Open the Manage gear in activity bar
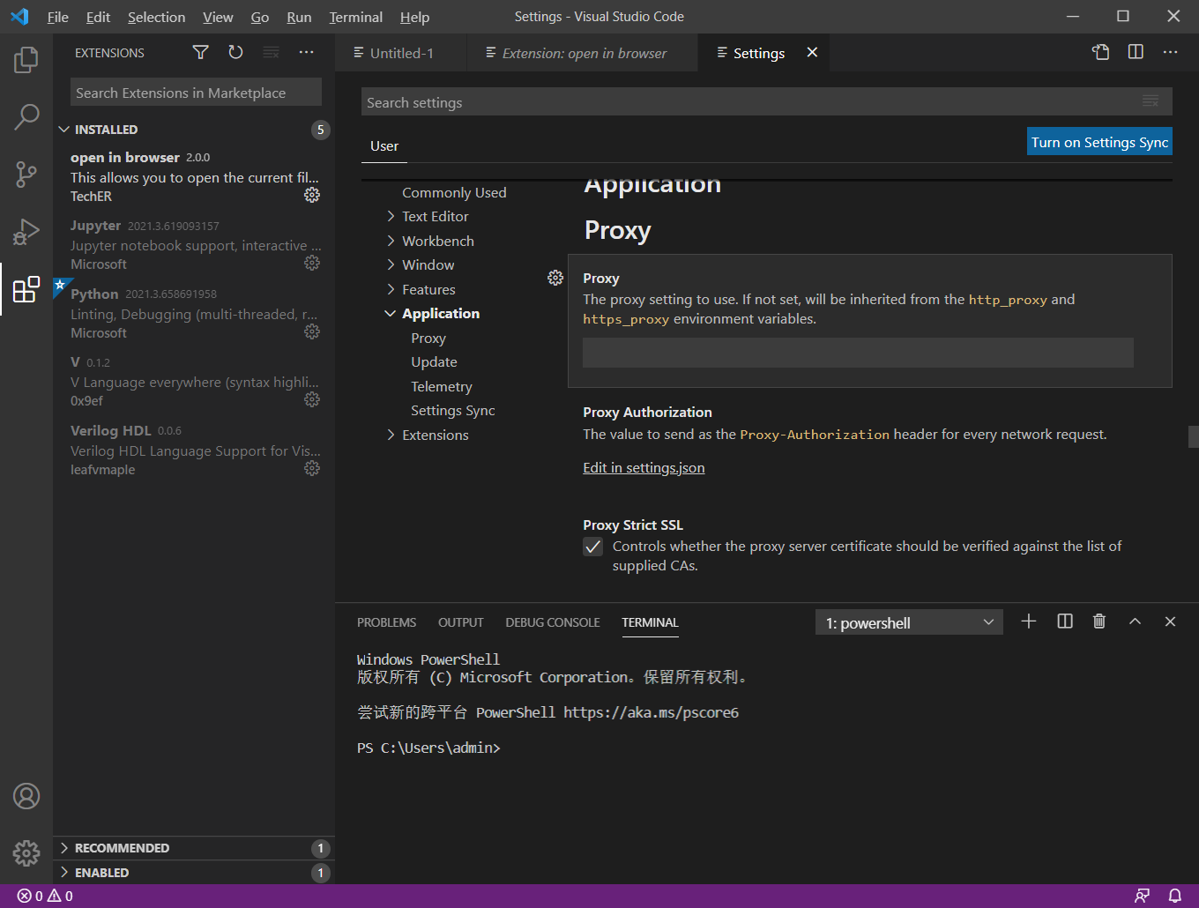 pyautogui.click(x=26, y=852)
